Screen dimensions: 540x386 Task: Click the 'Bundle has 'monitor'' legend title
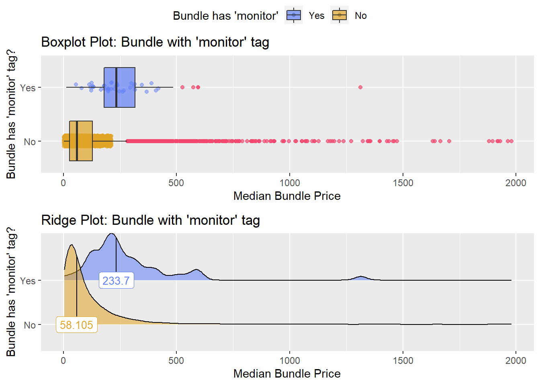pyautogui.click(x=225, y=16)
